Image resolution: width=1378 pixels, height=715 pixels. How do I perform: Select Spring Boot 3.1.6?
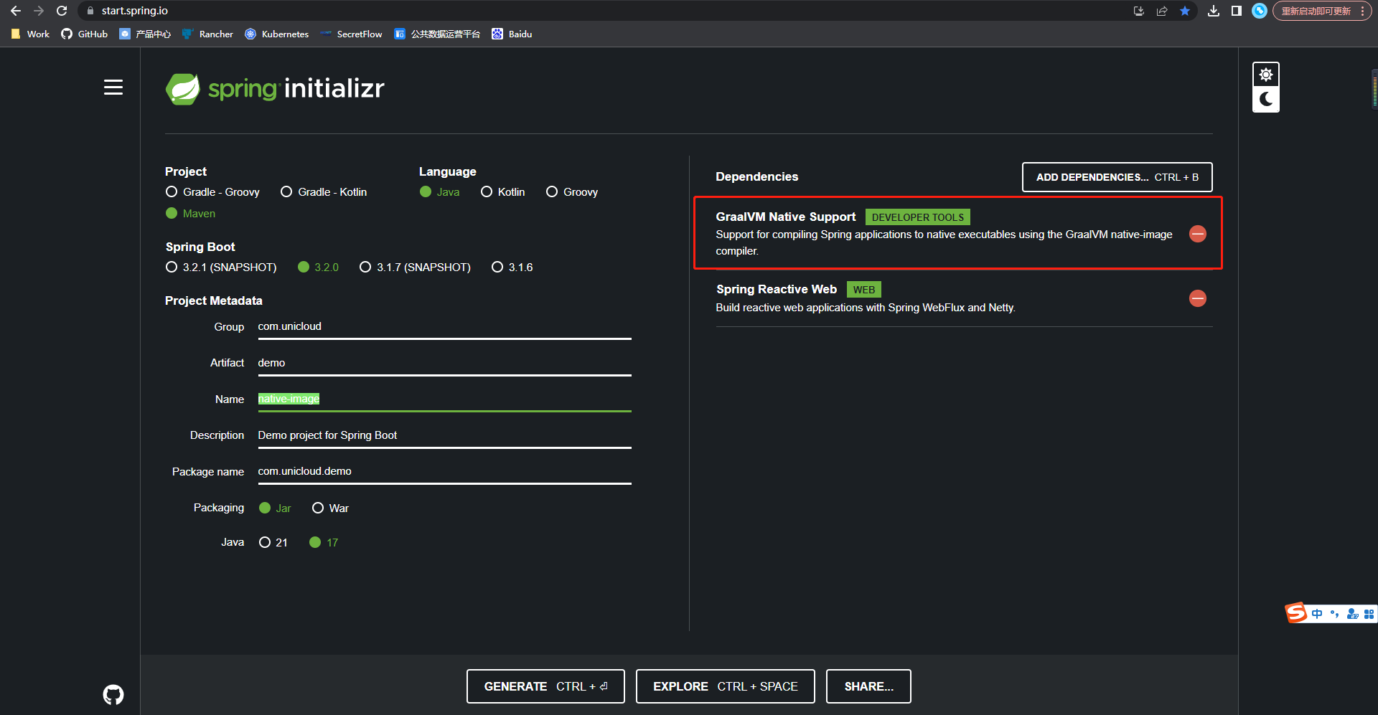512,267
